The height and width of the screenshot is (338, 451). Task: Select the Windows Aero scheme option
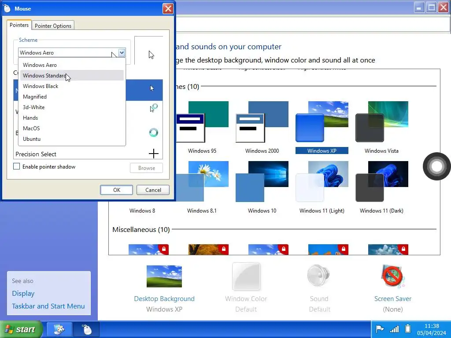pyautogui.click(x=72, y=65)
